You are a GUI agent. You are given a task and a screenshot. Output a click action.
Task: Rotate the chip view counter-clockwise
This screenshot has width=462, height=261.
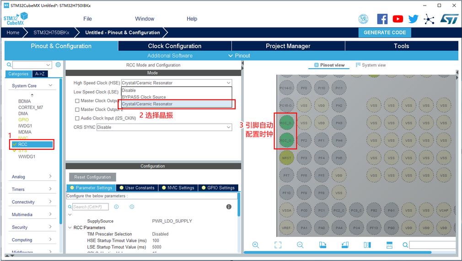[345, 245]
